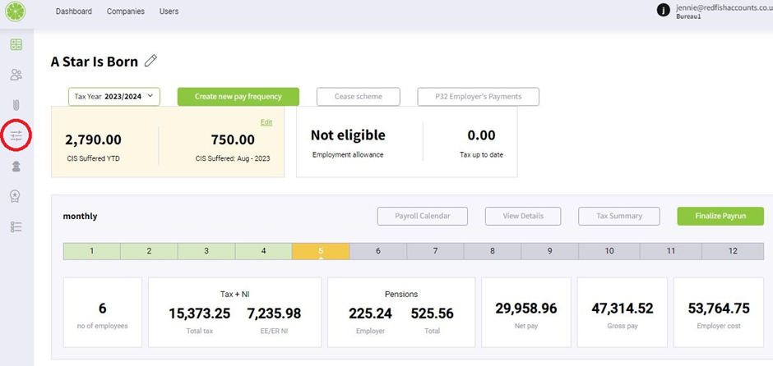The image size is (773, 366).
Task: Select current pay period 5
Action: 321,251
